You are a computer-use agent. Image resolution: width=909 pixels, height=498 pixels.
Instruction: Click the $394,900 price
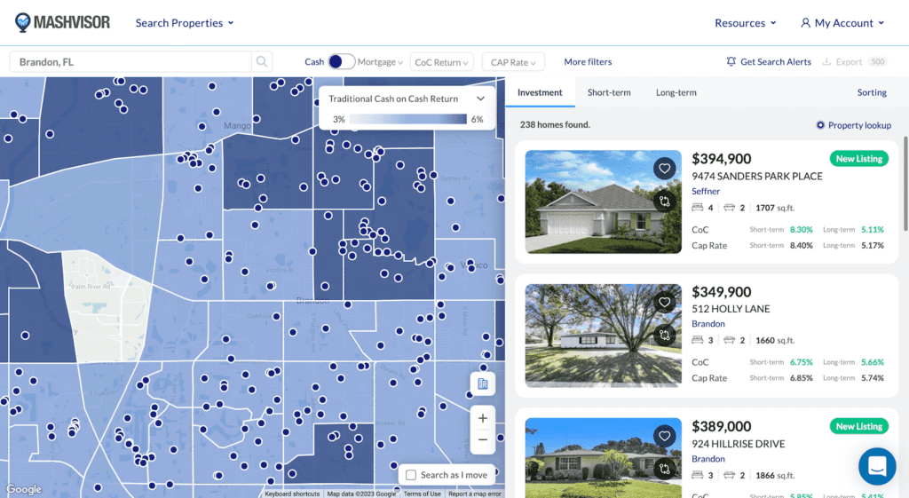point(721,159)
